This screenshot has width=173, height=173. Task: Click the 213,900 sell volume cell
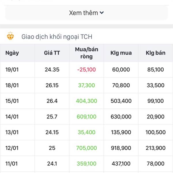pyautogui.click(x=156, y=148)
